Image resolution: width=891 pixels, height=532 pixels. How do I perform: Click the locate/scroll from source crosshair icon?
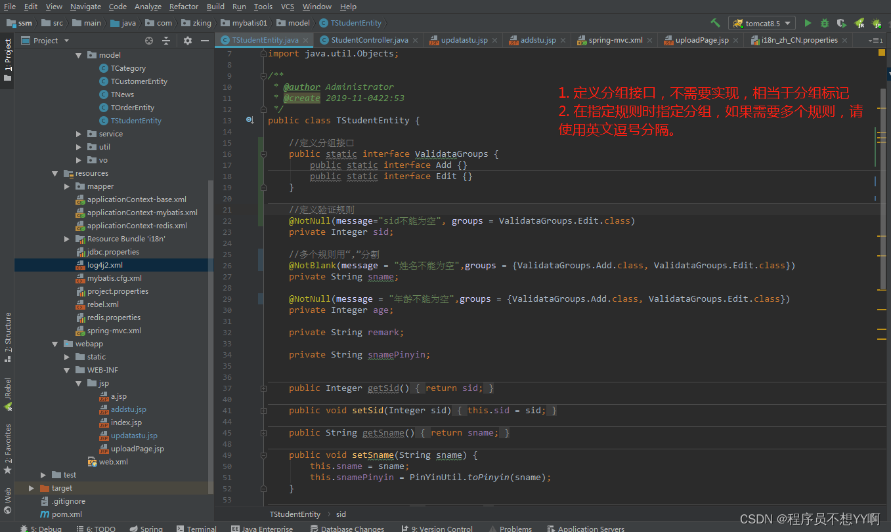click(x=149, y=41)
